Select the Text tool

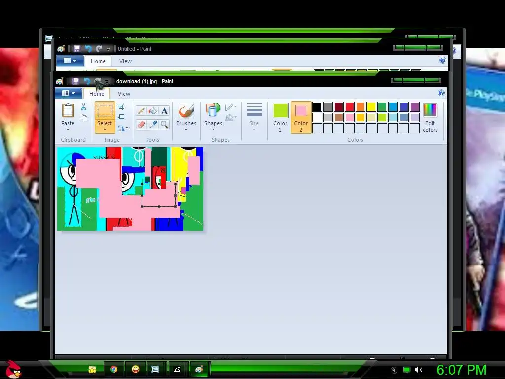click(164, 111)
